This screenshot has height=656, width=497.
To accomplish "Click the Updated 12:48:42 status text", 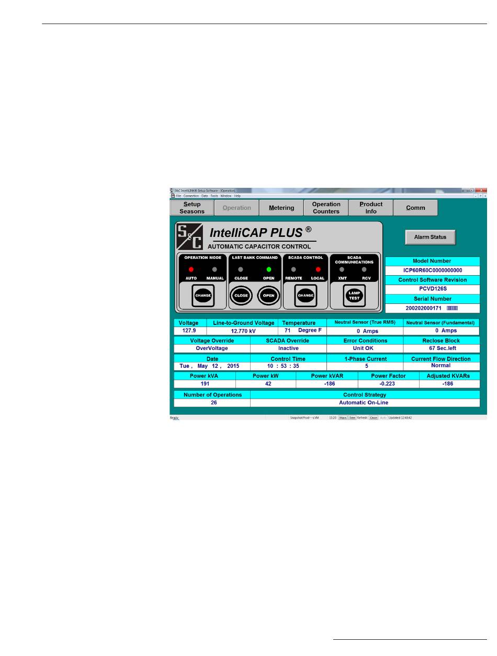I will click(400, 418).
